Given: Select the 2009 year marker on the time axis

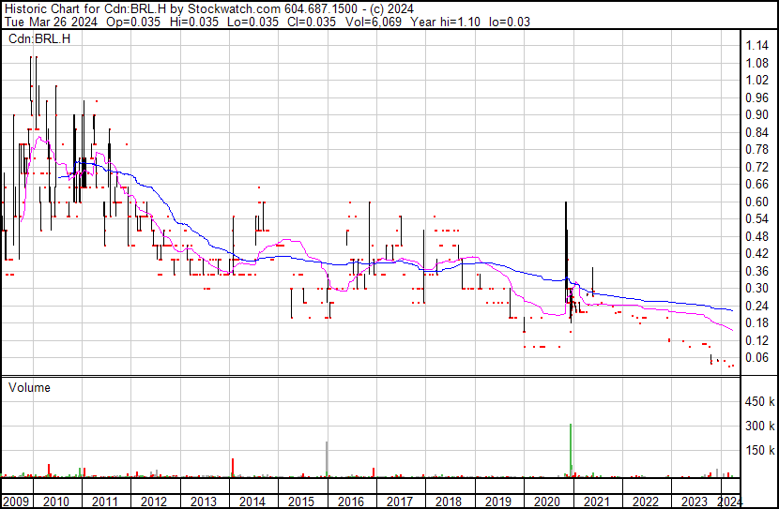Looking at the screenshot, I should click(x=15, y=502).
